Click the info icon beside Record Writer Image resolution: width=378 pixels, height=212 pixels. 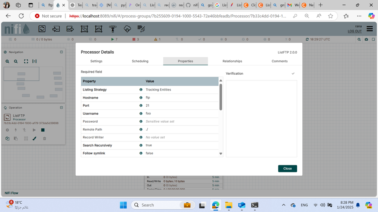[x=141, y=137]
